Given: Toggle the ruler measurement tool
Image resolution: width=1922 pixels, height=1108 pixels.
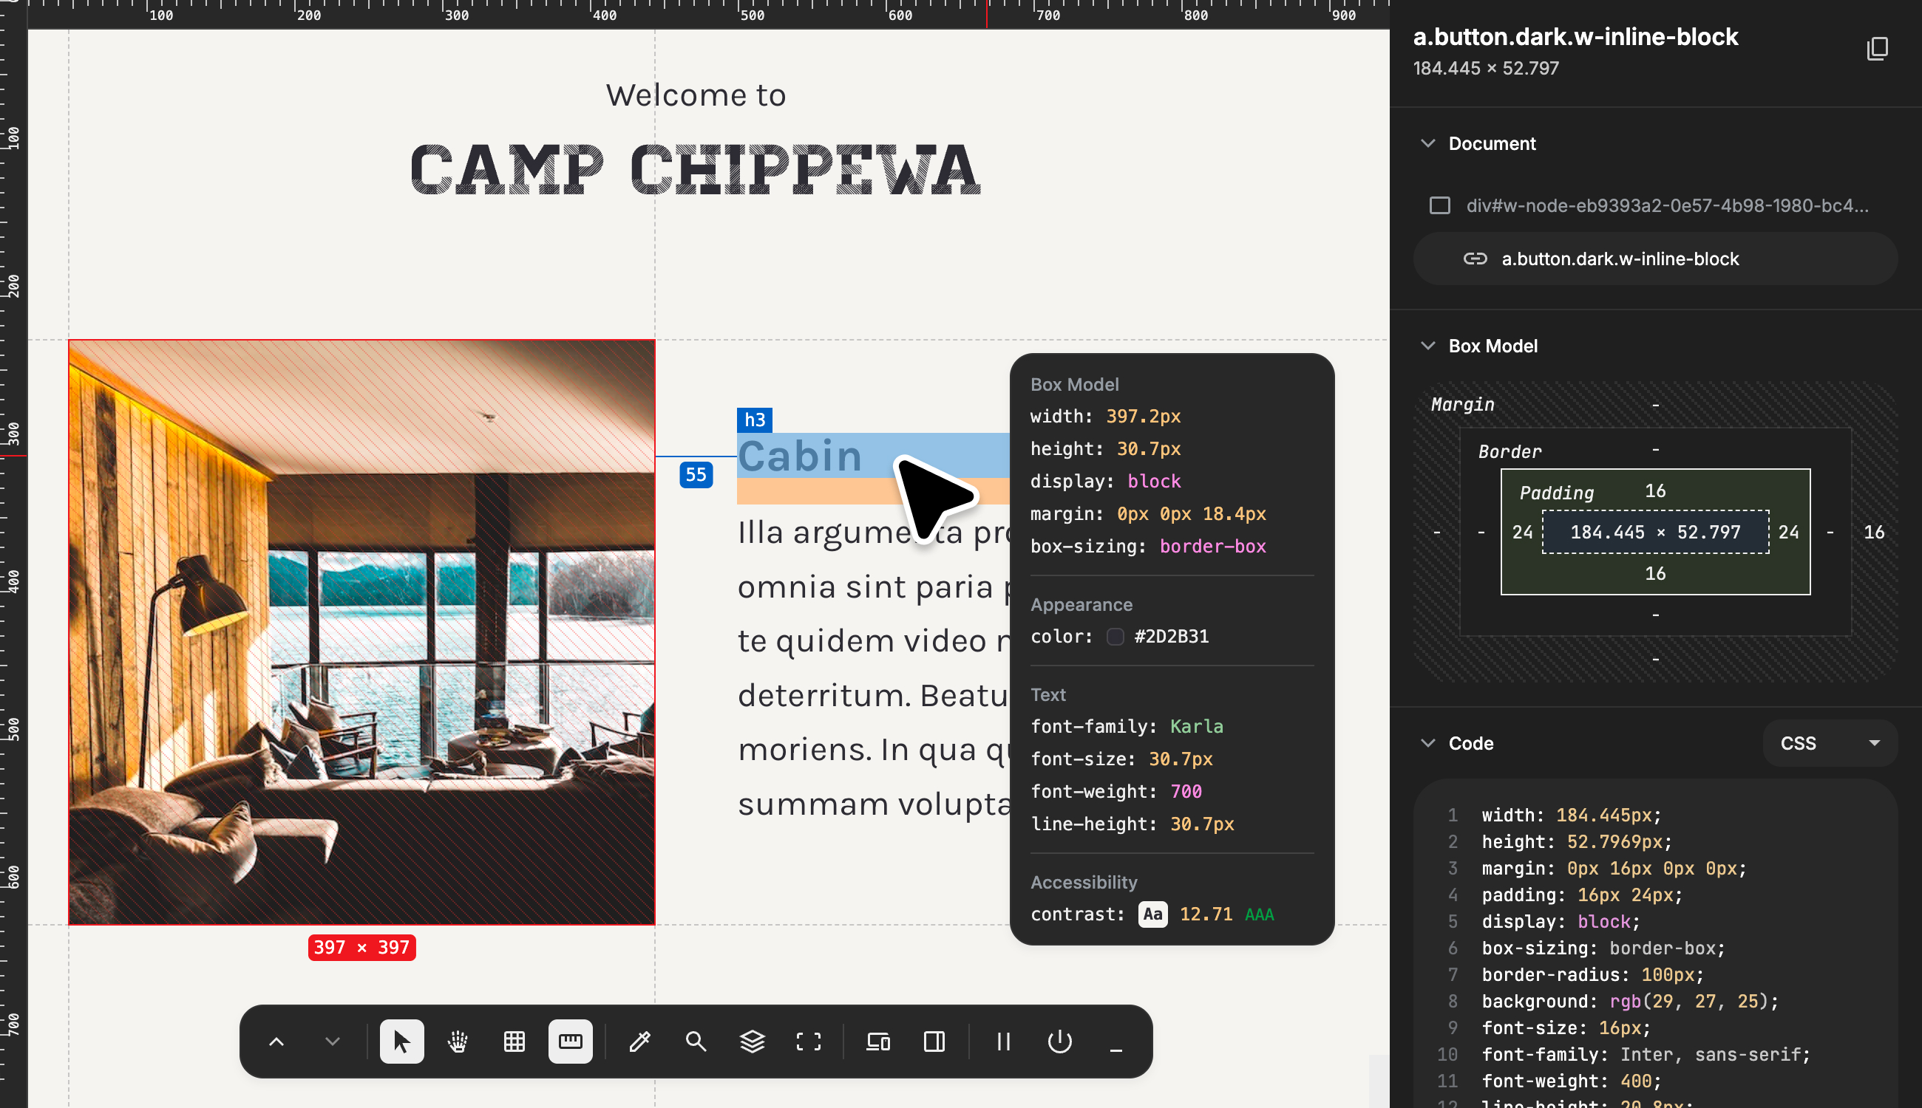Looking at the screenshot, I should pos(570,1041).
